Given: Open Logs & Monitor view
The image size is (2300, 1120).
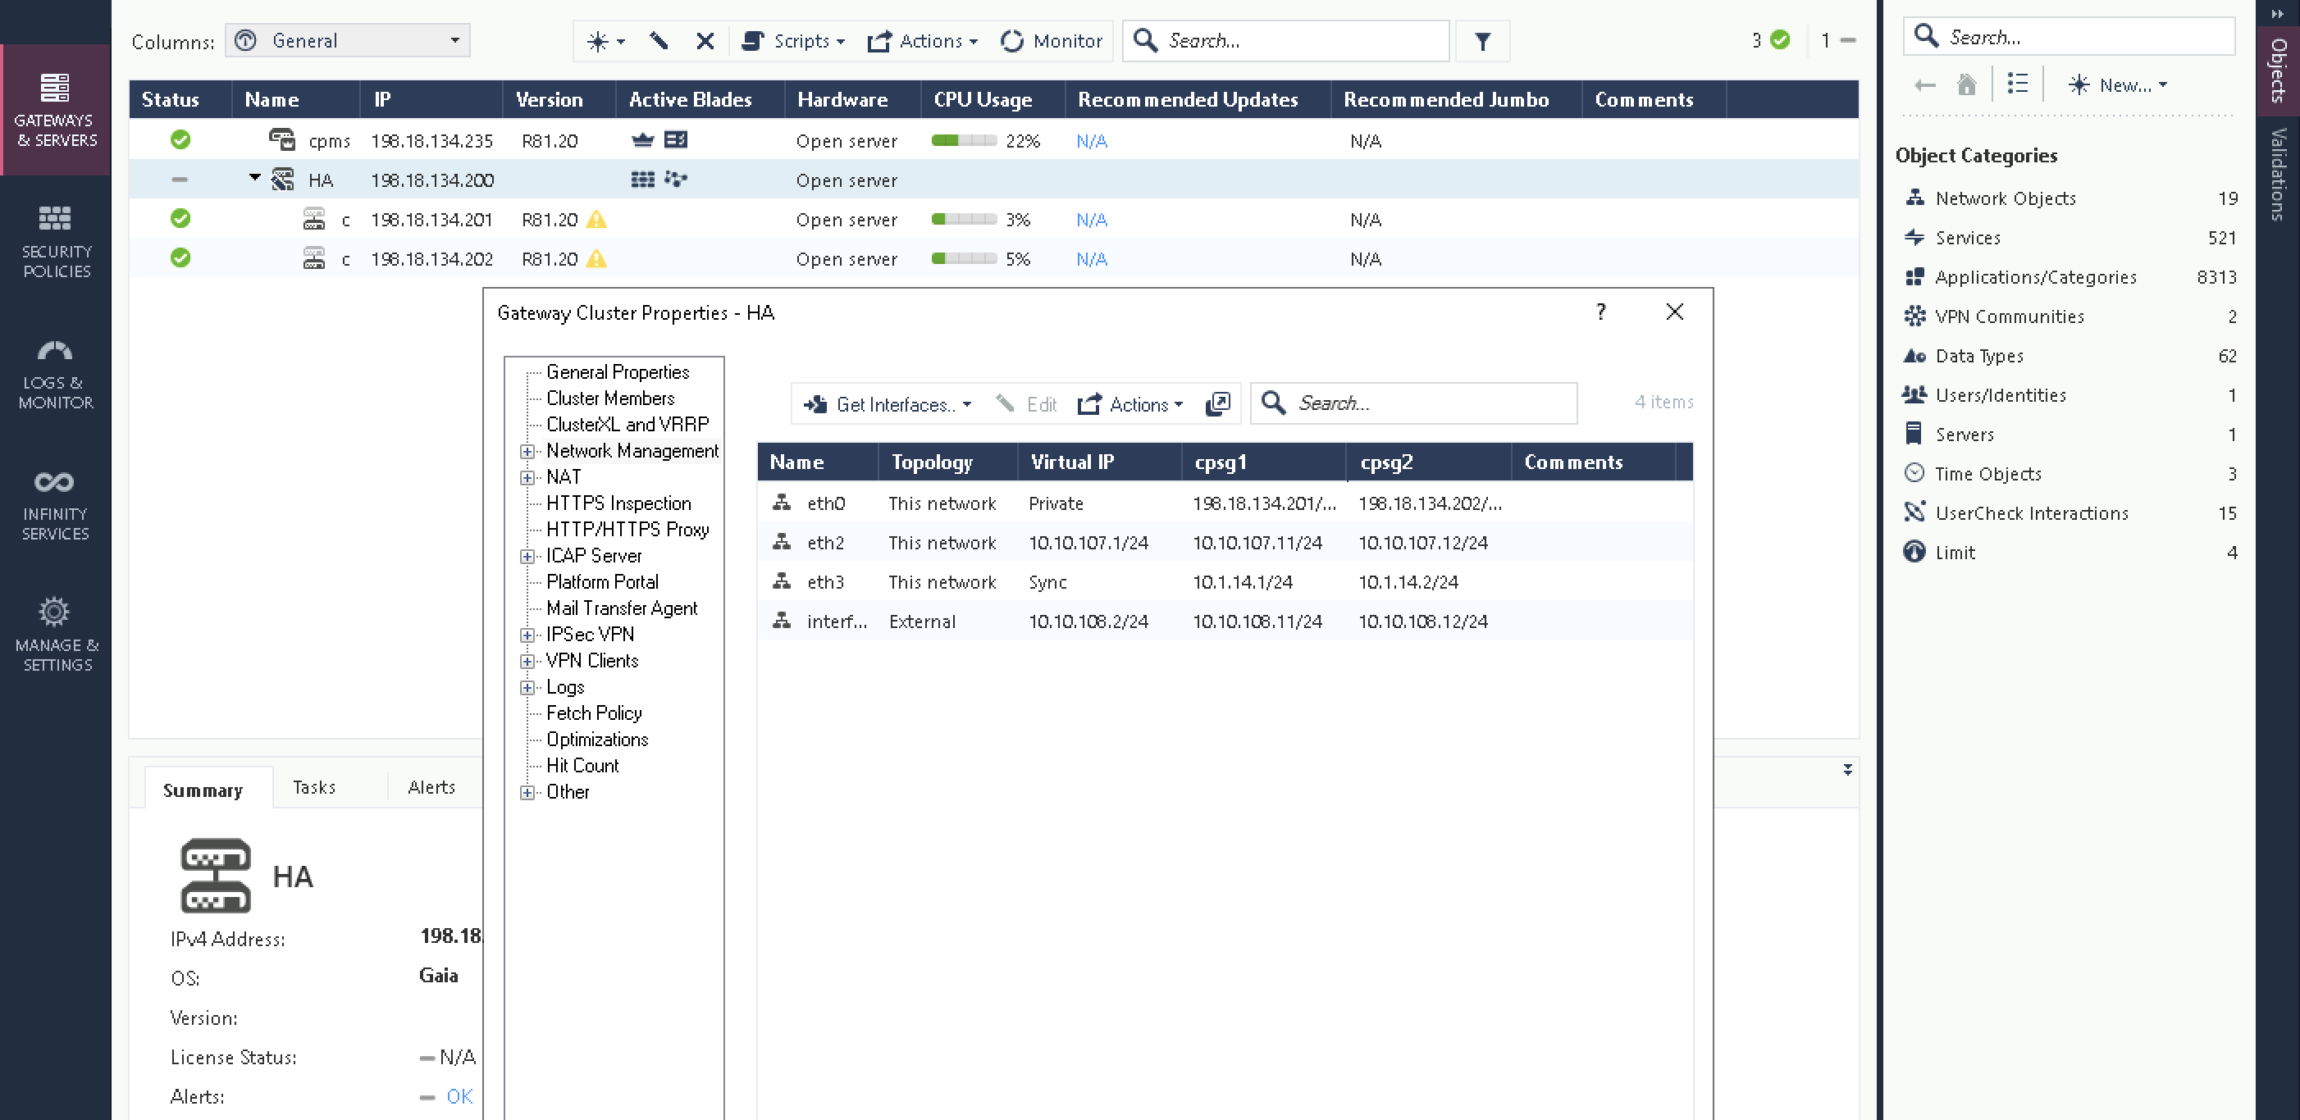Looking at the screenshot, I should point(55,373).
